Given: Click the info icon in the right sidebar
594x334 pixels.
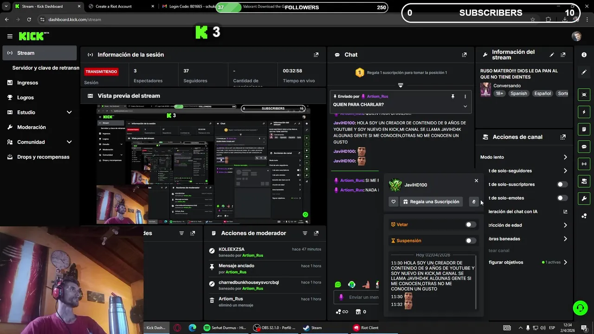Looking at the screenshot, I should click(x=584, y=55).
